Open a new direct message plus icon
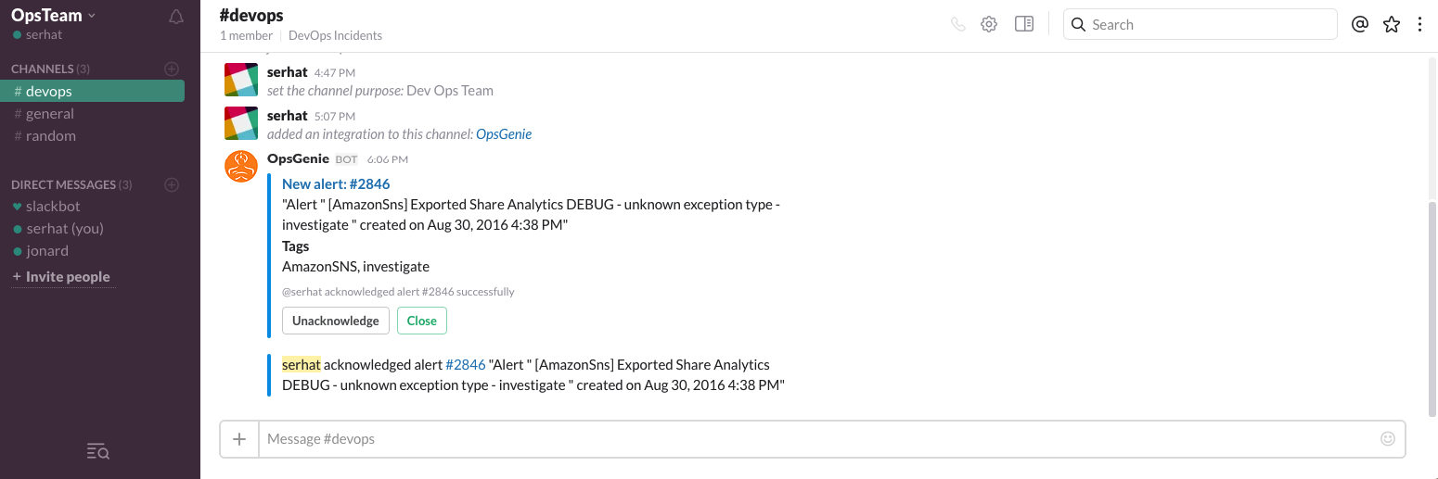The height and width of the screenshot is (479, 1438). tap(172, 184)
